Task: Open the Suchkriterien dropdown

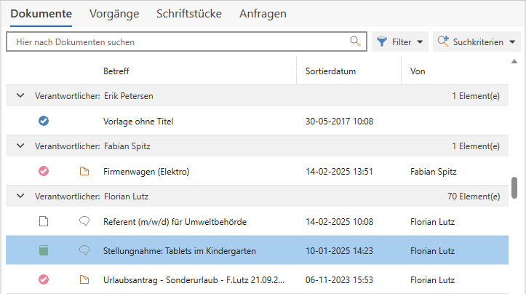Action: click(477, 42)
